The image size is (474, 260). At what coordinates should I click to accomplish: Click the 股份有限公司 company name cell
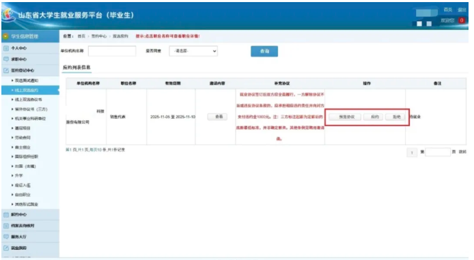86,117
